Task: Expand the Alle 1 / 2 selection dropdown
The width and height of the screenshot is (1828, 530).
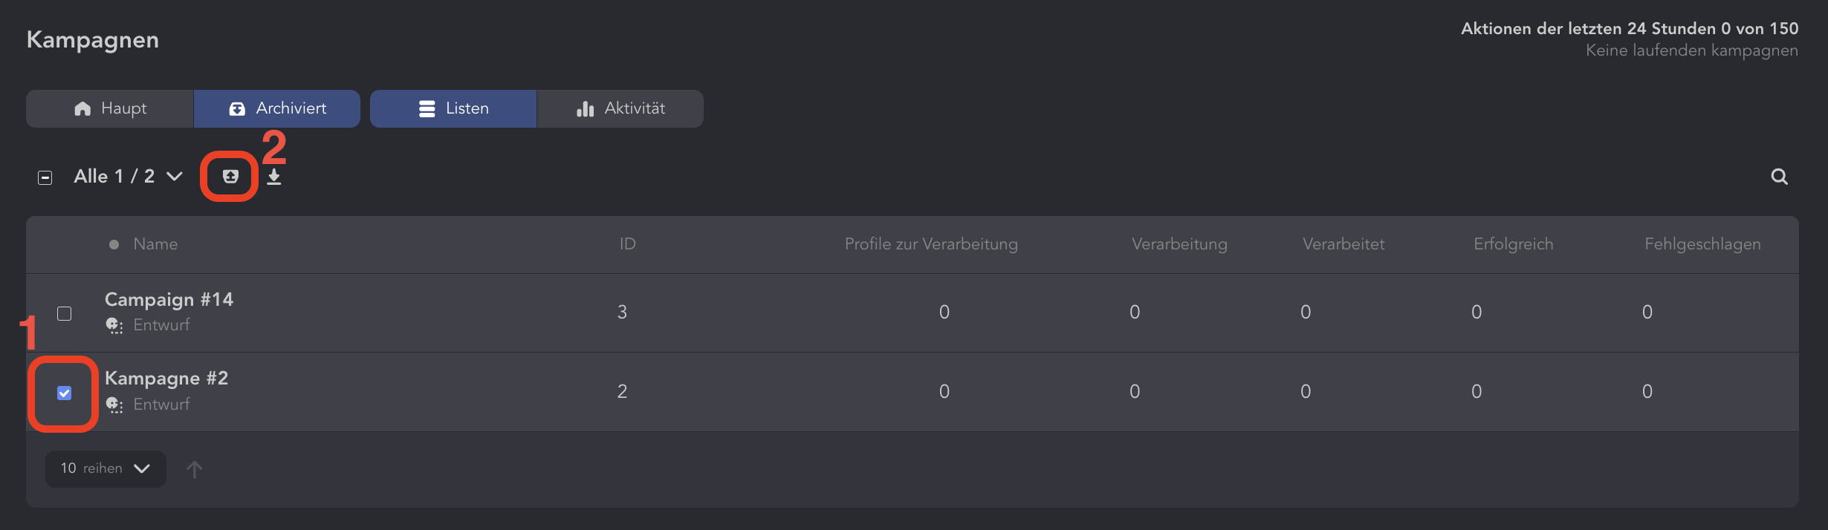Action: pyautogui.click(x=174, y=177)
